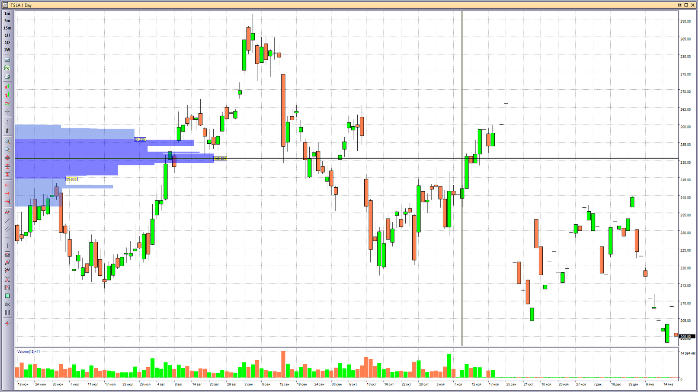
Task: Zoom in on the chart
Action: point(7,141)
